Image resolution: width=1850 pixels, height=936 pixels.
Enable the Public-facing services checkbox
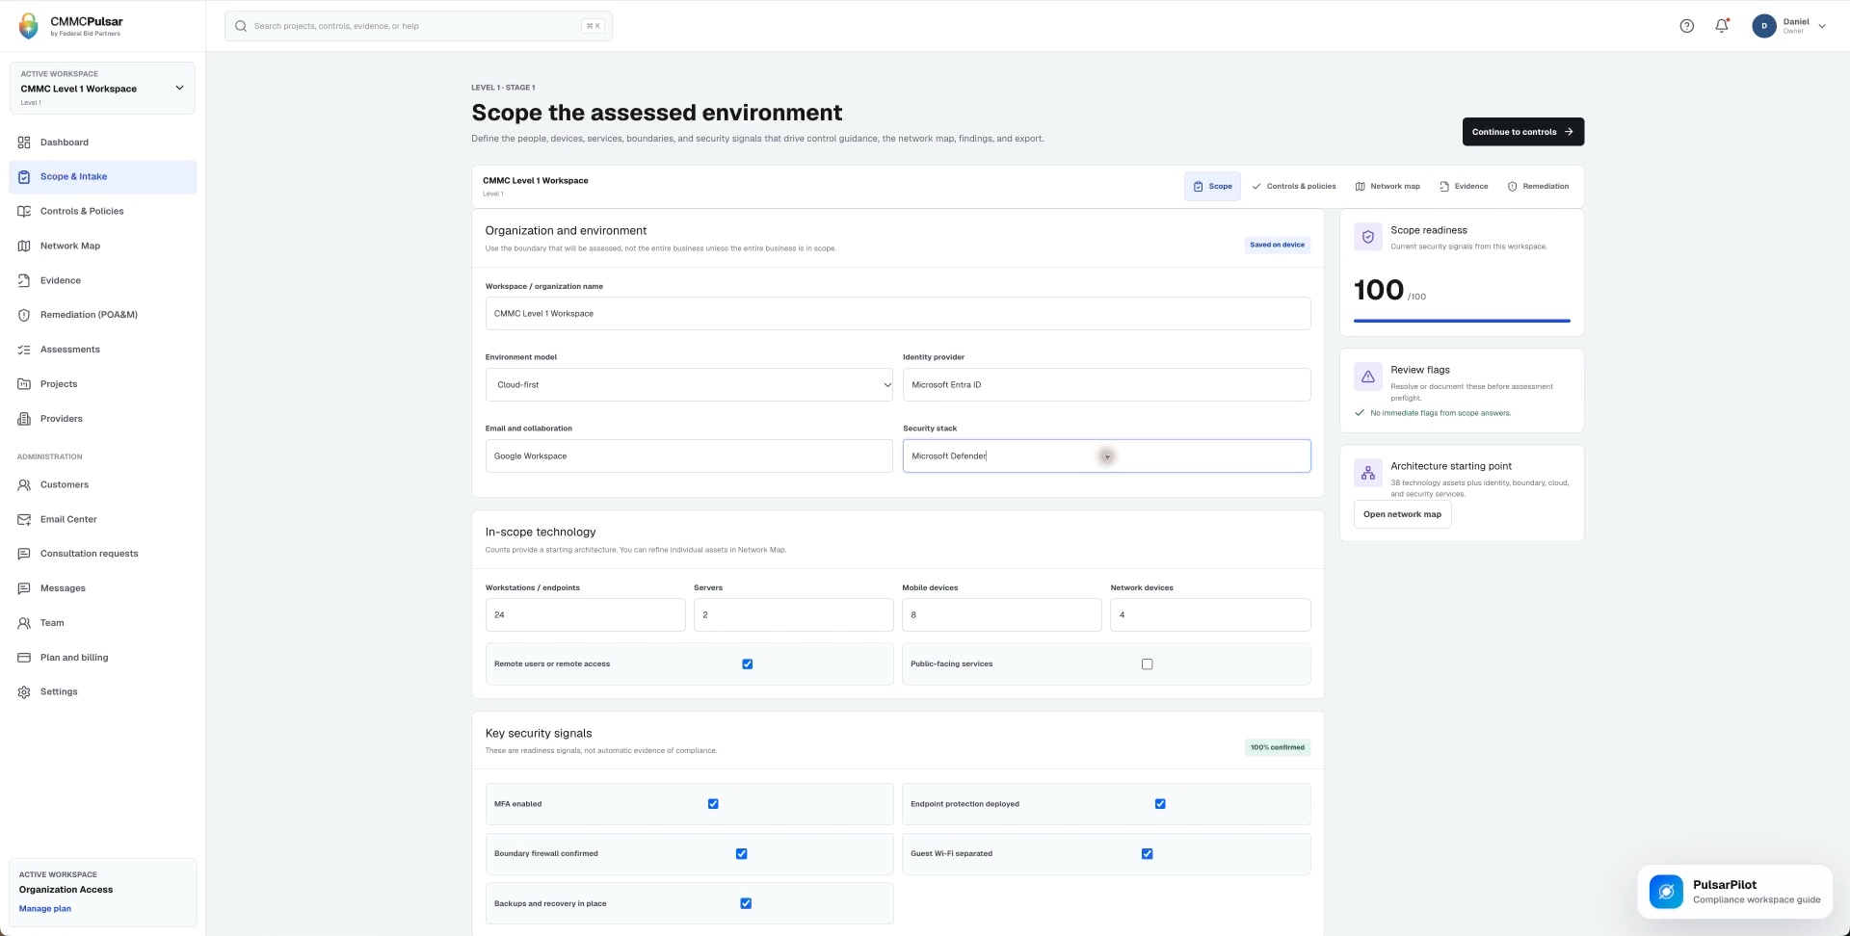click(1147, 664)
